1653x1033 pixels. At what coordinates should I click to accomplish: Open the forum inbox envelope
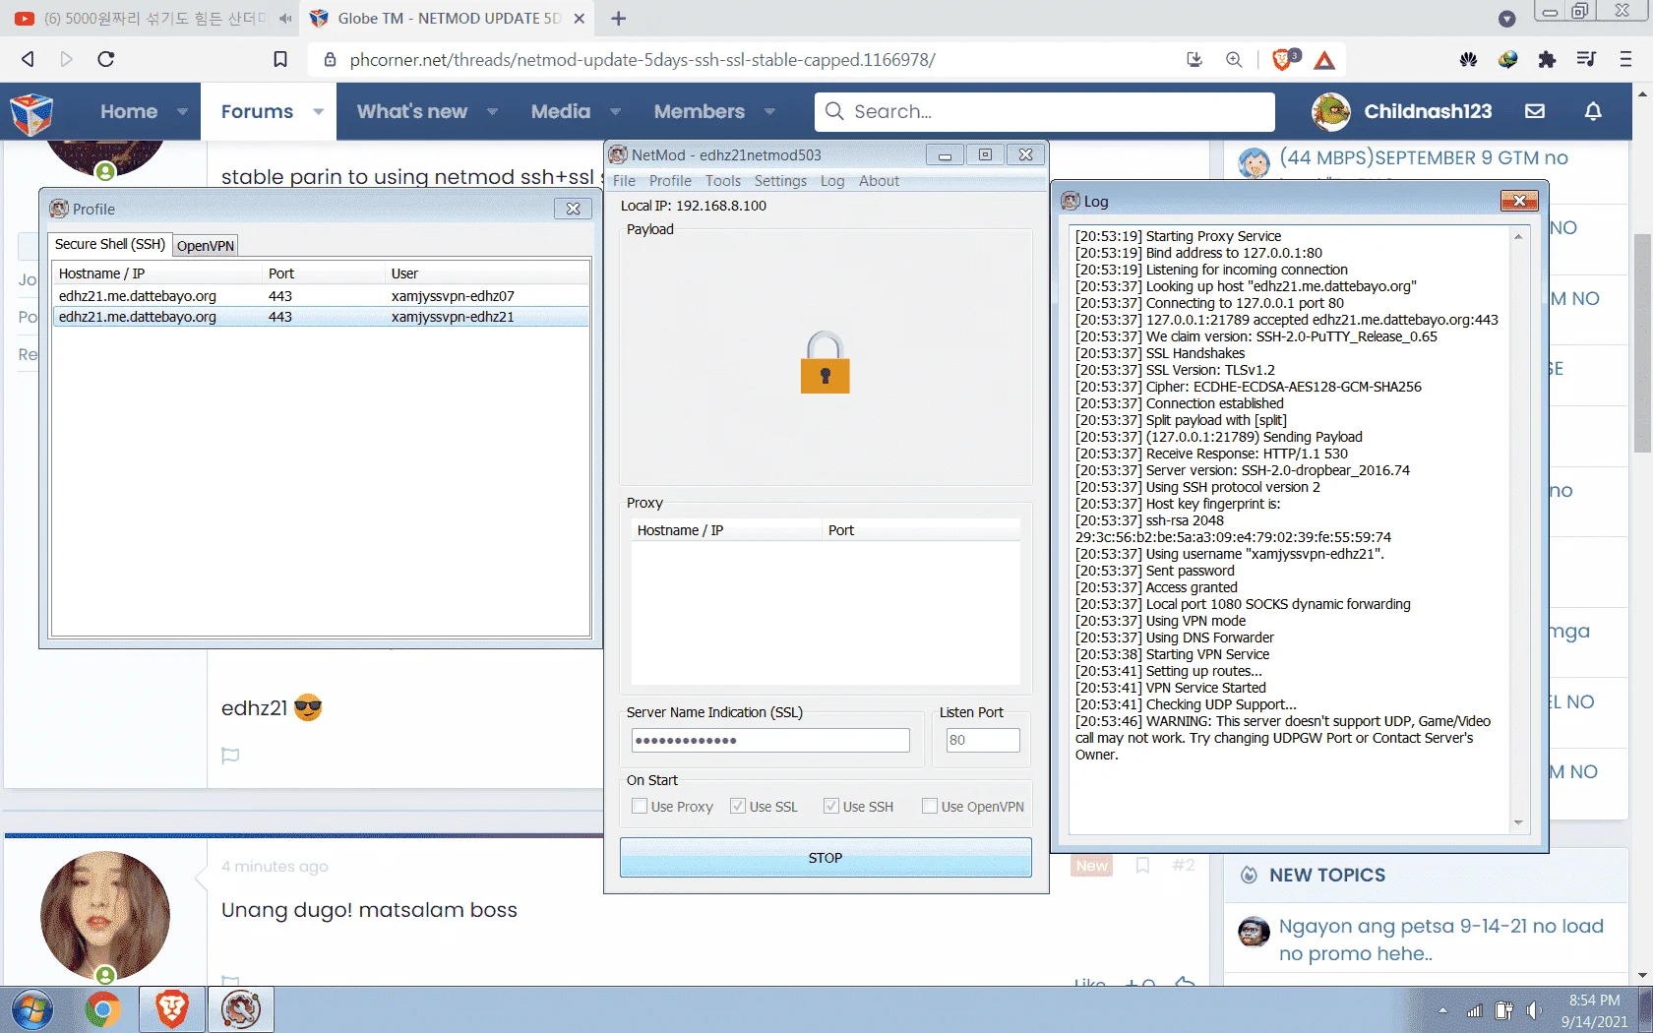[1535, 111]
